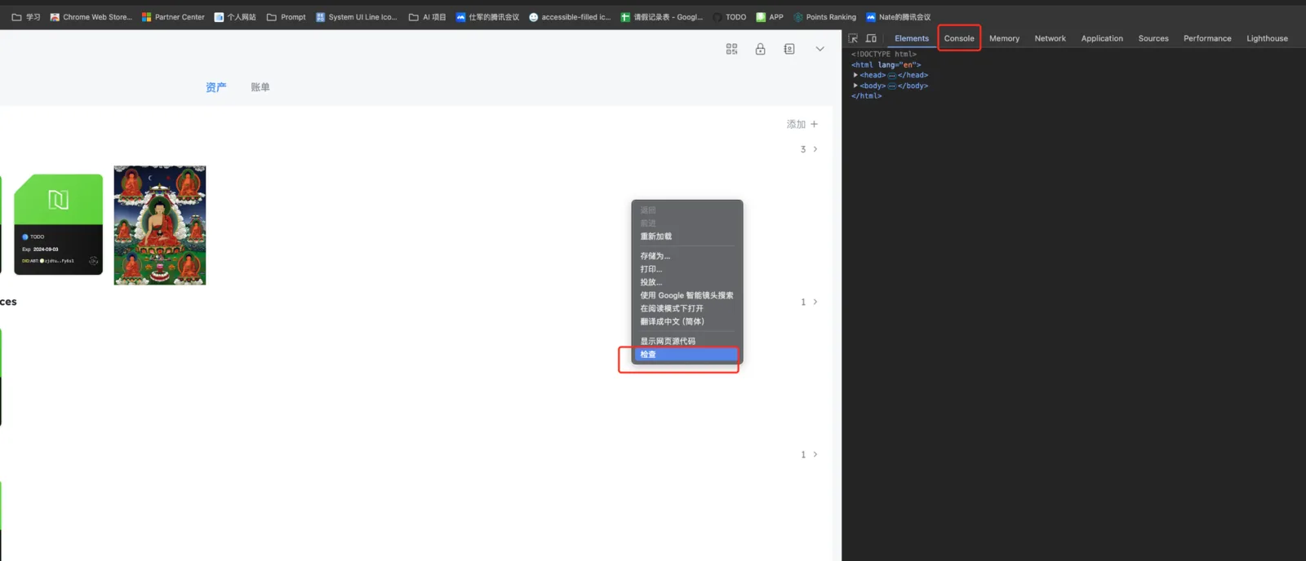Open the 个人网站 bookmark
The height and width of the screenshot is (561, 1306).
[x=235, y=17]
